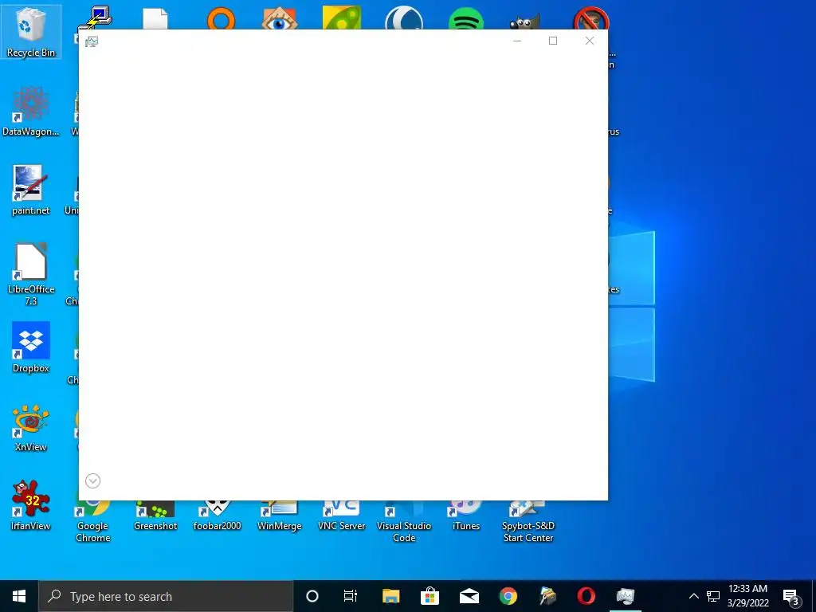This screenshot has height=612, width=816.
Task: Select the Spybot-S&D Start Center shortcut
Action: coord(528,521)
